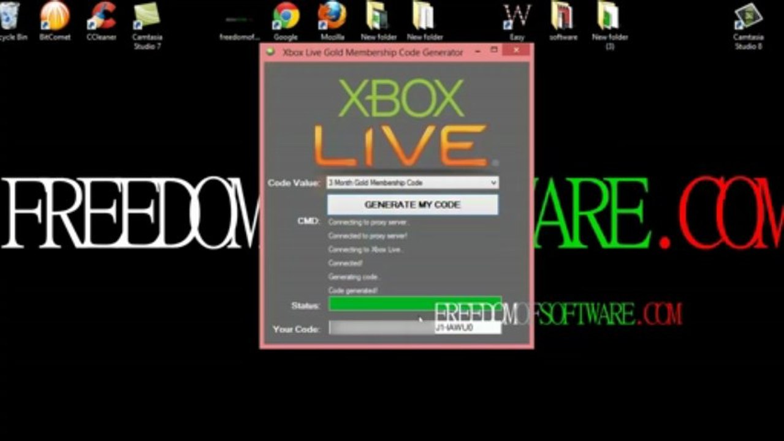The width and height of the screenshot is (784, 441).
Task: Click the 'CMD:' label
Action: click(308, 221)
